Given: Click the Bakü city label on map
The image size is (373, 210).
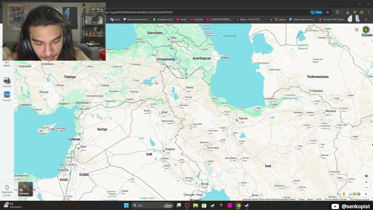Looking at the screenshot, I should (x=226, y=57).
